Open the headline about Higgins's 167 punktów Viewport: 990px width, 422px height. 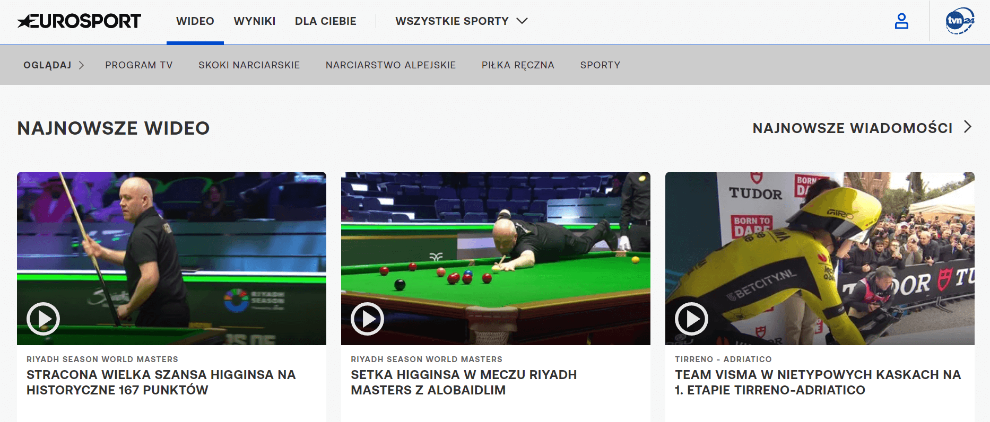tap(161, 382)
